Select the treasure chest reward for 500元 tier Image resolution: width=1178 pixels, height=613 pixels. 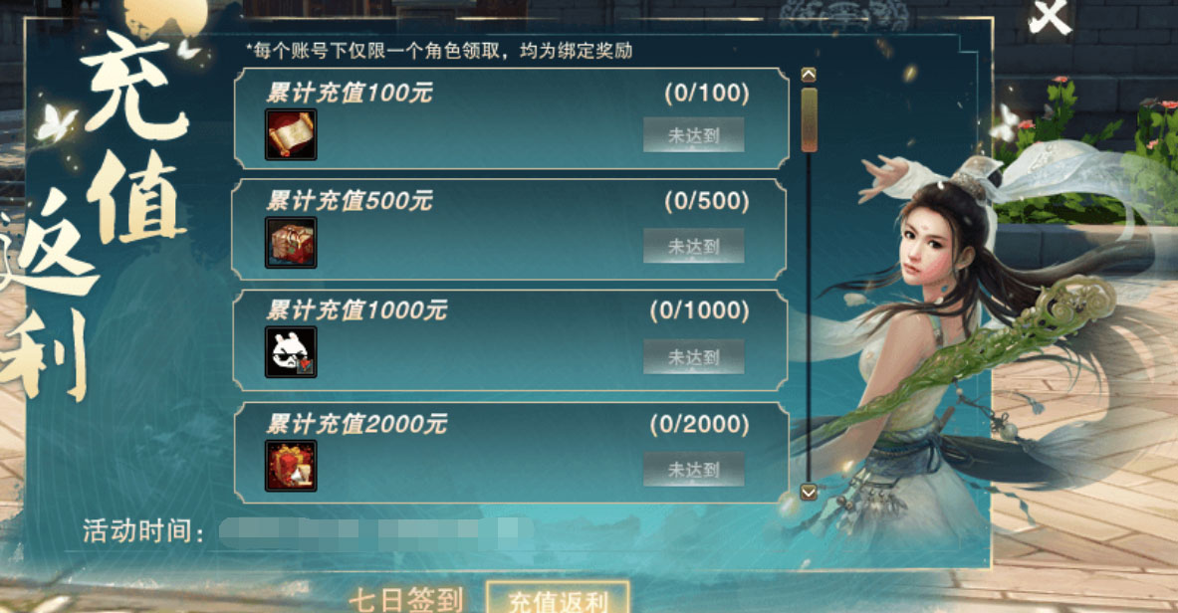point(291,243)
